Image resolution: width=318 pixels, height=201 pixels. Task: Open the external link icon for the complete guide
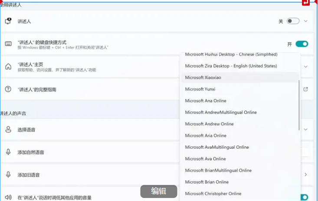tap(305, 89)
